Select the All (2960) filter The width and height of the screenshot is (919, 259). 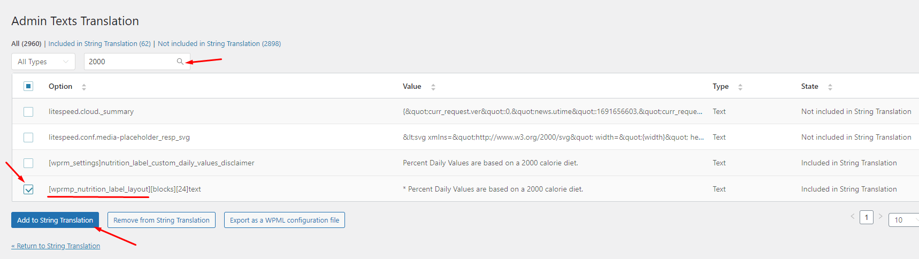(26, 44)
